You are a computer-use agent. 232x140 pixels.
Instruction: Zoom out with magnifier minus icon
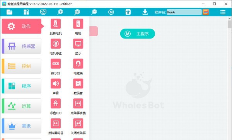point(94,12)
